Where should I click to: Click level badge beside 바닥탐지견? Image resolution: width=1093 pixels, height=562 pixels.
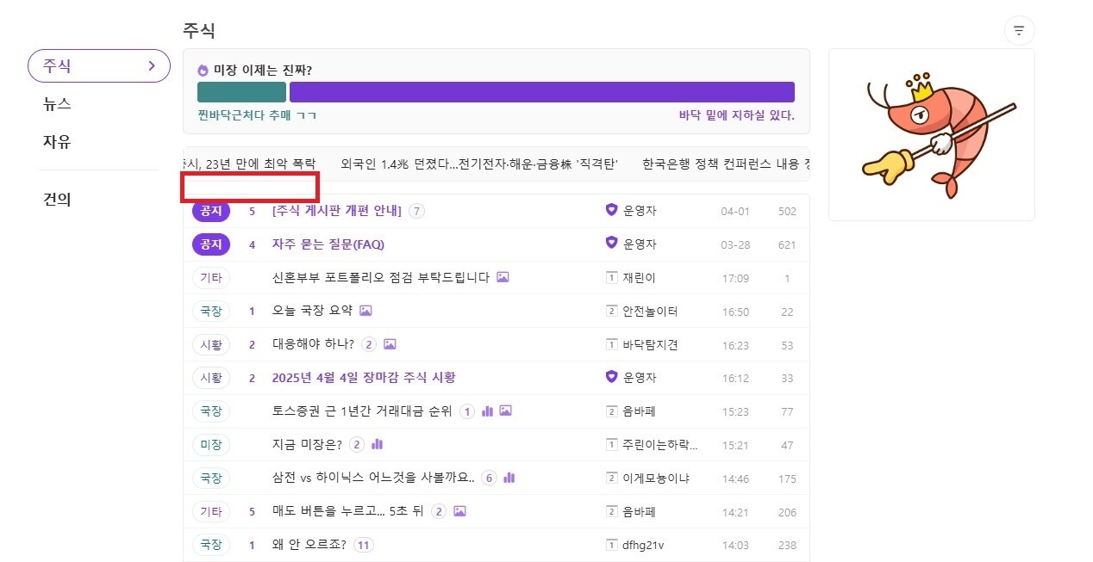(612, 344)
